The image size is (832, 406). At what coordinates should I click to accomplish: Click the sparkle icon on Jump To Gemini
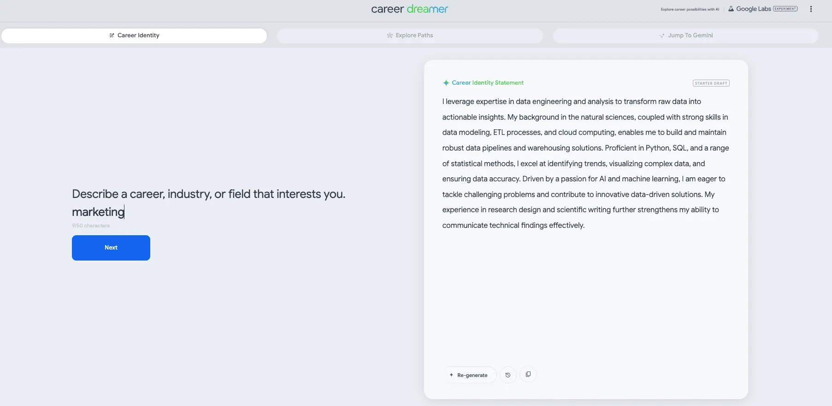tap(662, 35)
